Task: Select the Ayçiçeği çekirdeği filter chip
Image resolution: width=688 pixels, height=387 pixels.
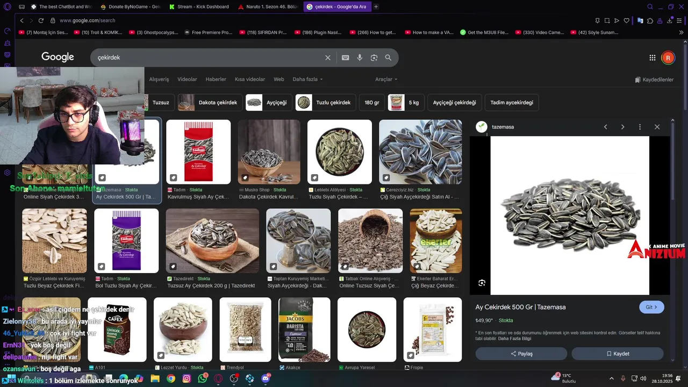Action: 454,103
